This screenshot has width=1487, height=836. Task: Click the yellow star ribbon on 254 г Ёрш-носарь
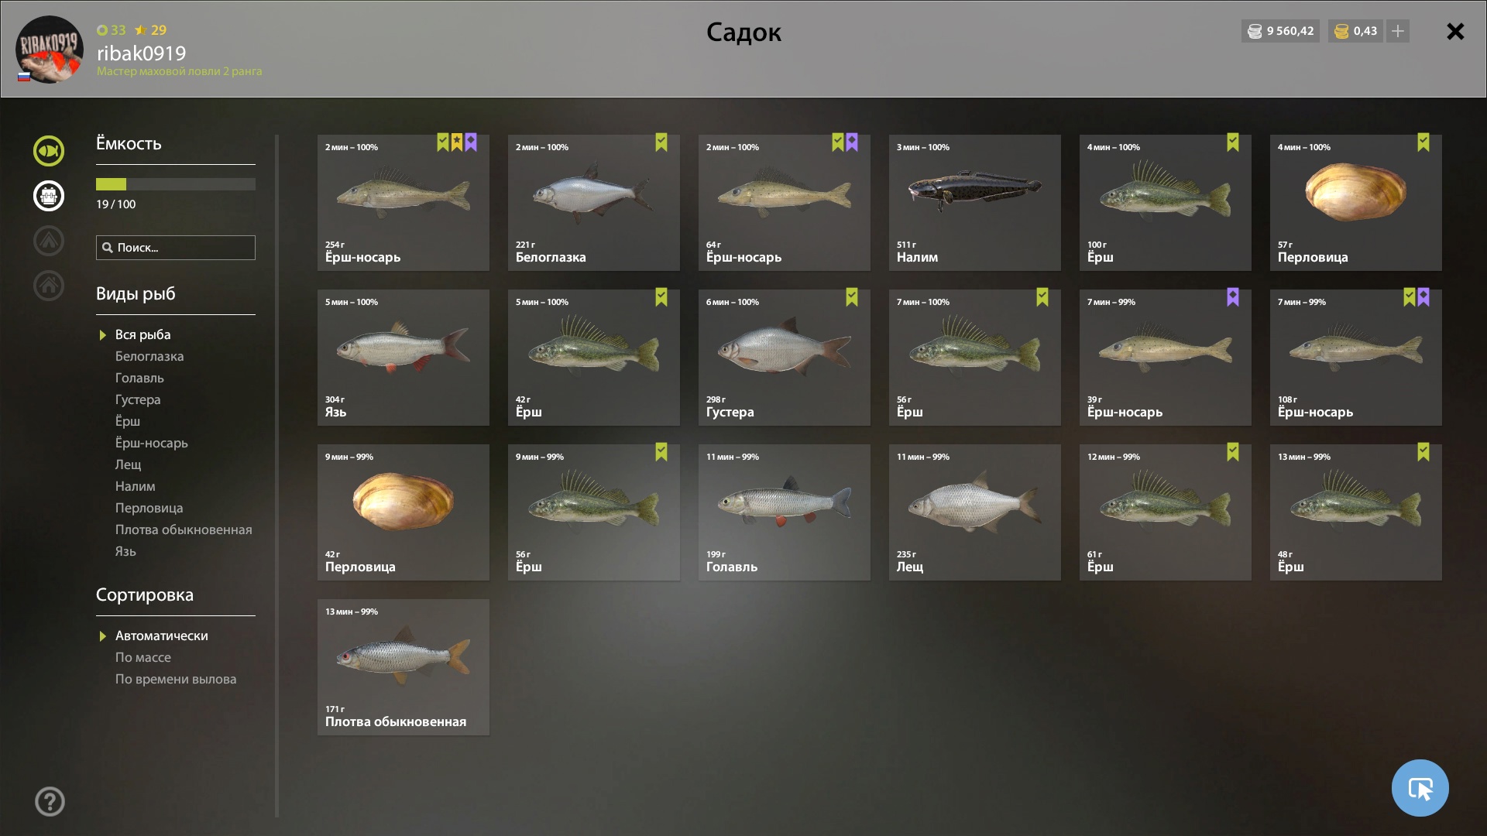tap(457, 142)
